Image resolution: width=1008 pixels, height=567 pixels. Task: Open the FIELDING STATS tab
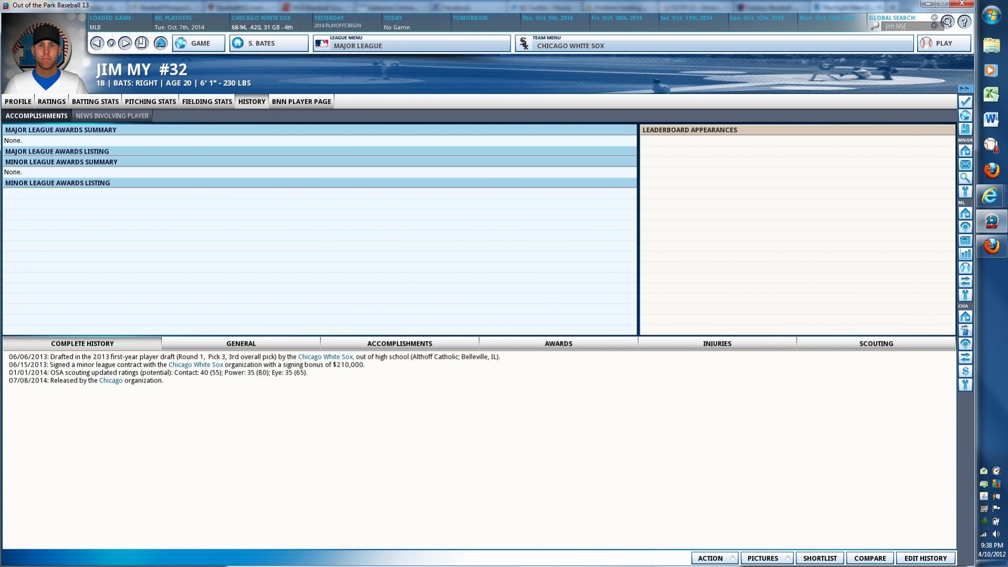click(x=207, y=101)
